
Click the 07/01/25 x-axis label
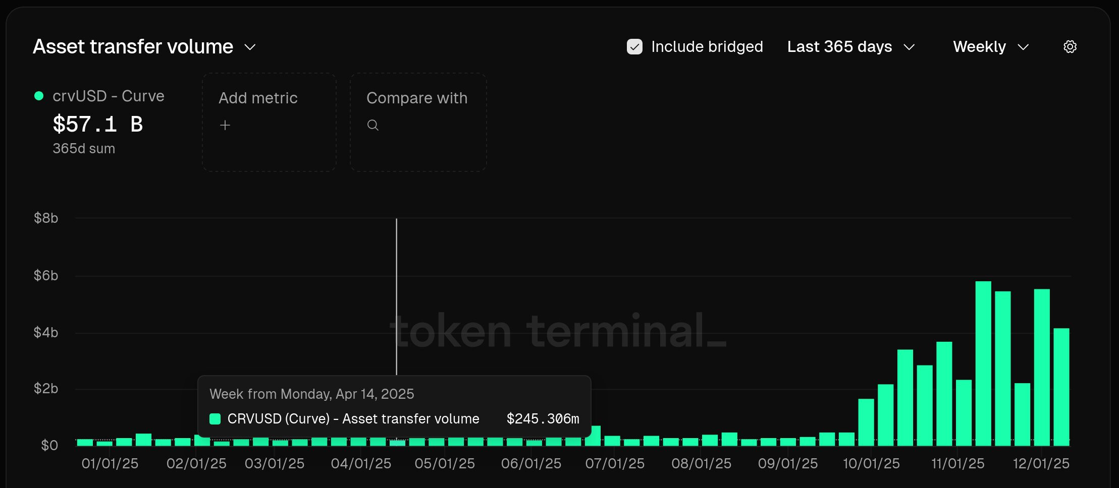[x=615, y=464]
